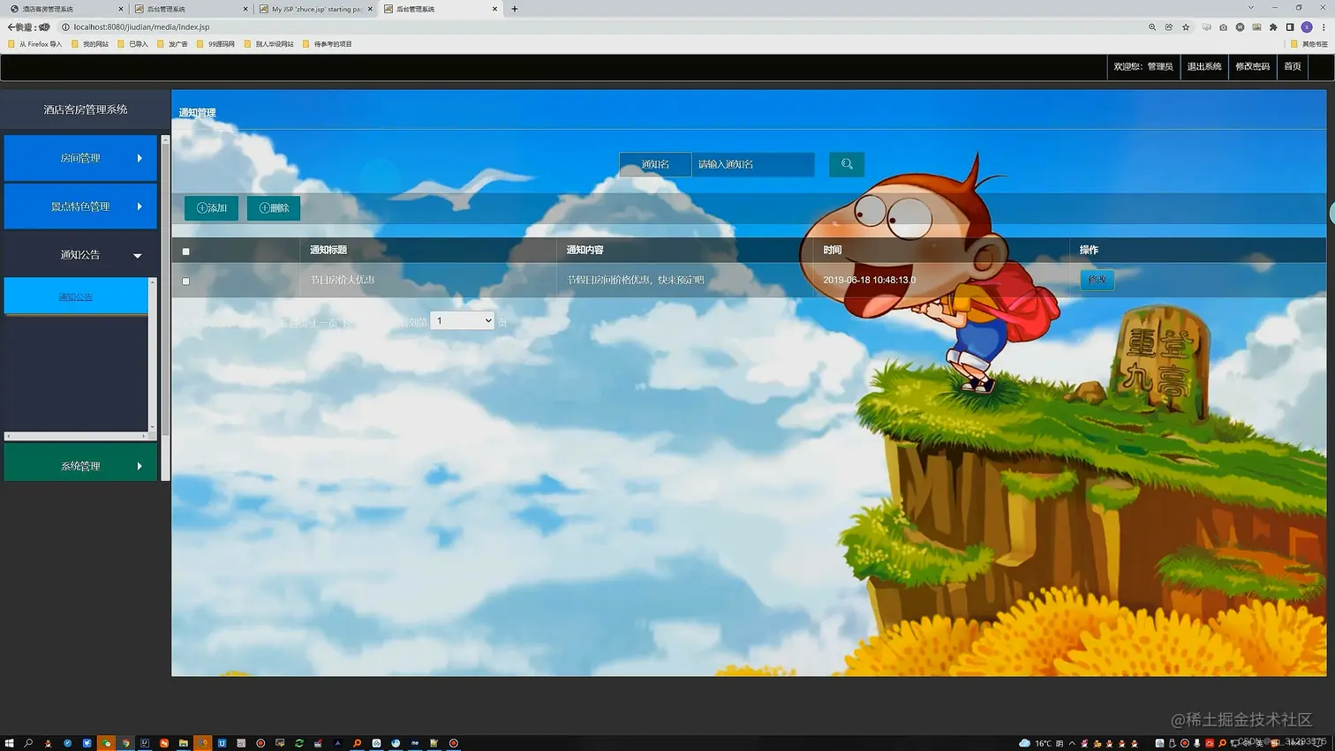Click the 添加 (add) button

(x=211, y=208)
